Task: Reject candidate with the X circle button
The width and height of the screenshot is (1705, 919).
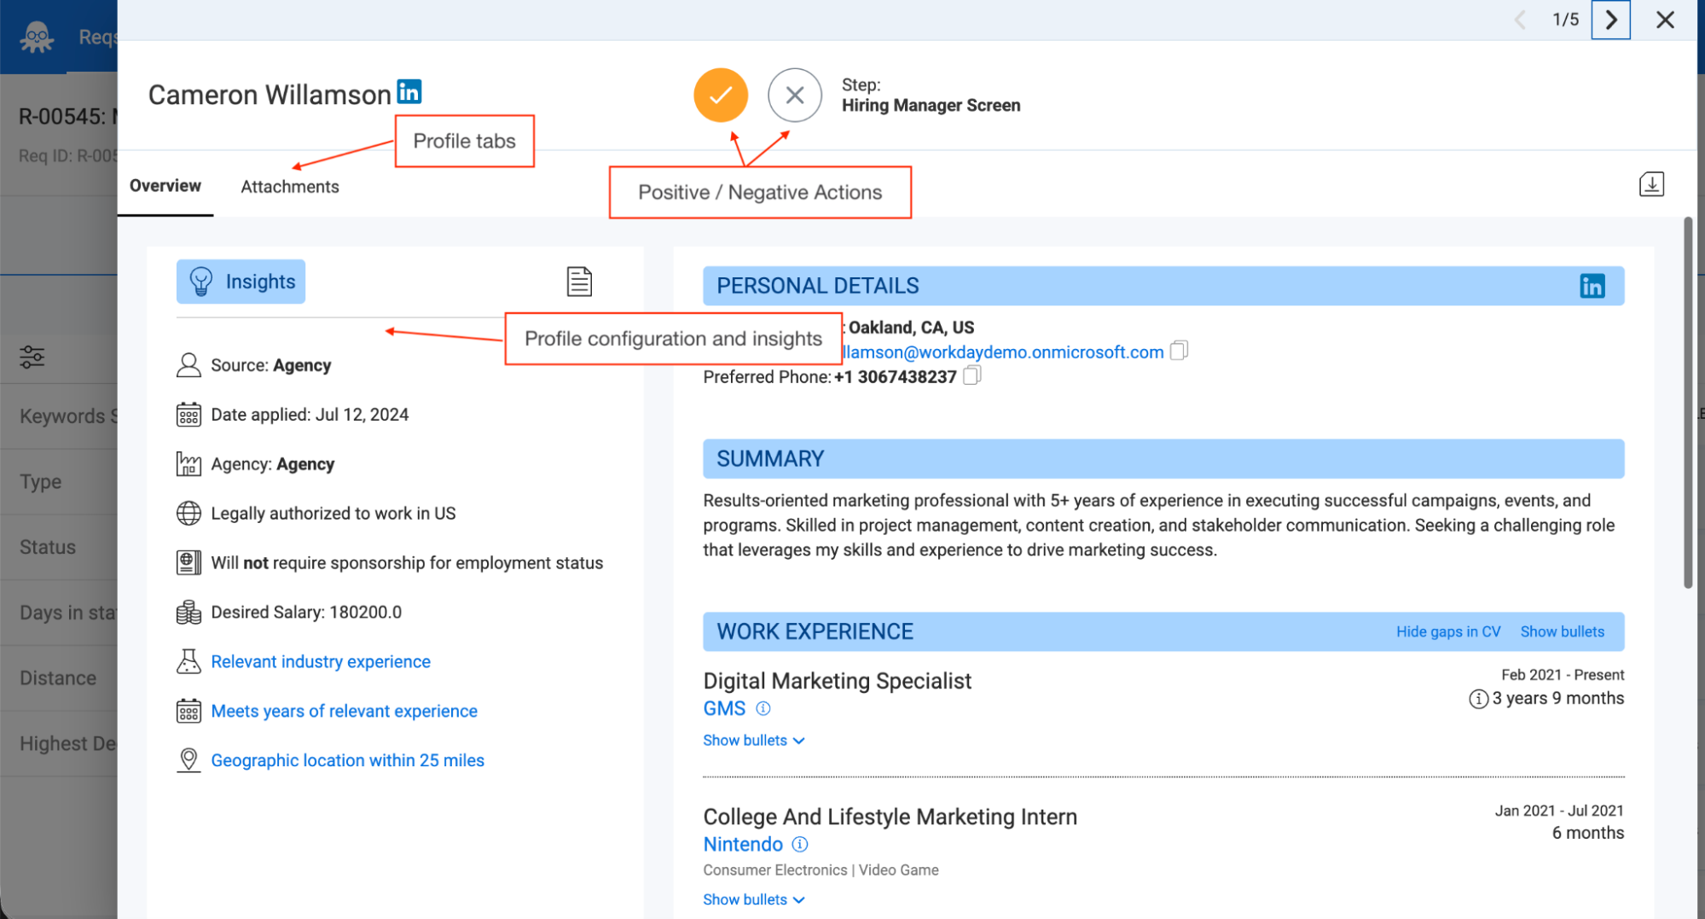Action: 794,95
